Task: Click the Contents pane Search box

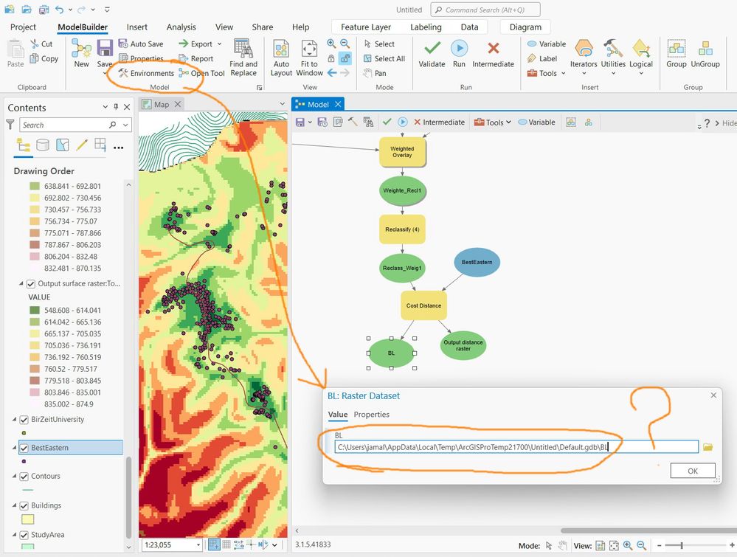Action: coord(75,125)
